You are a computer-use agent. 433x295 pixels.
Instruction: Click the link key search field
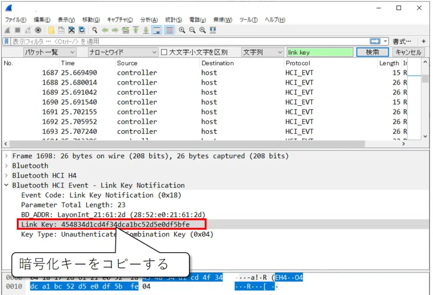click(319, 52)
